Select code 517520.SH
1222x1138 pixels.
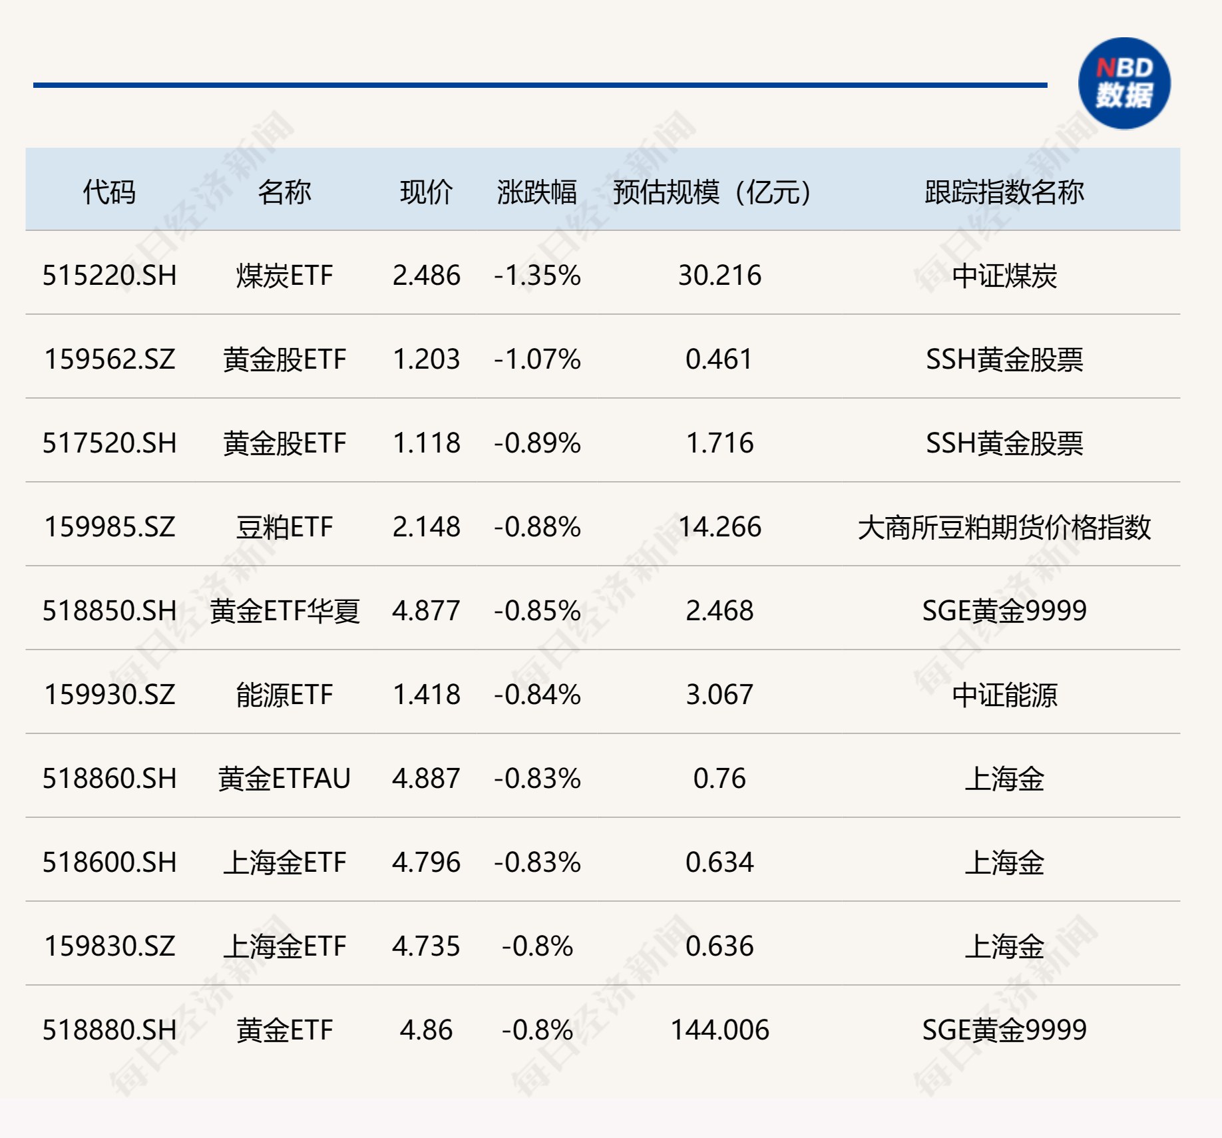coord(110,443)
